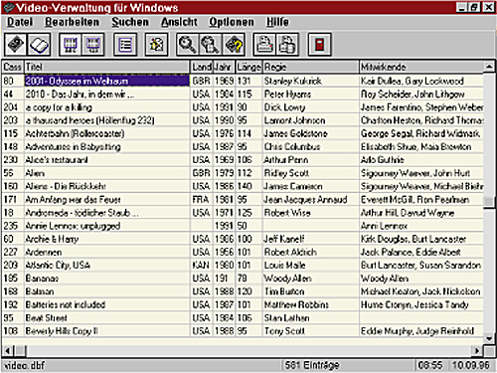Click the red door exit icon
The width and height of the screenshot is (497, 373).
pyautogui.click(x=319, y=45)
